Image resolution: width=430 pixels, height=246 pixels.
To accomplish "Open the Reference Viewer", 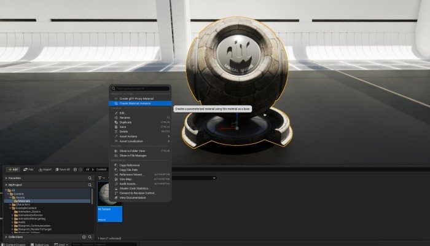I will tap(140, 175).
